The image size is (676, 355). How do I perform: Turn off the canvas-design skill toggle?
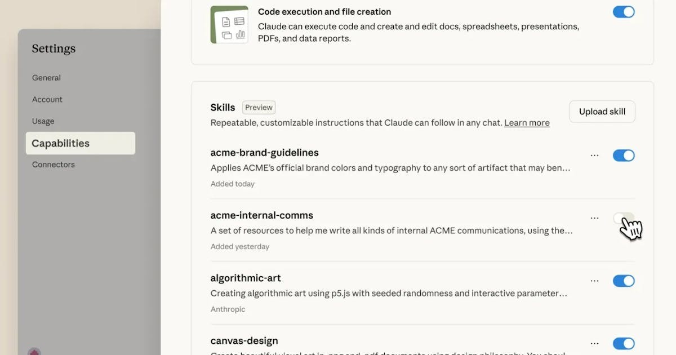624,343
